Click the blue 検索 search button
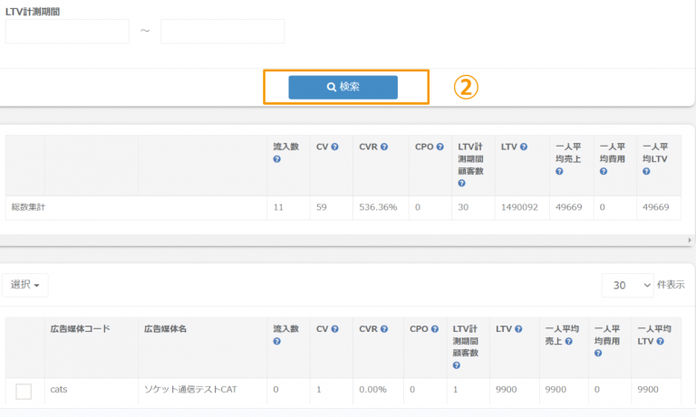The width and height of the screenshot is (696, 417). click(343, 87)
